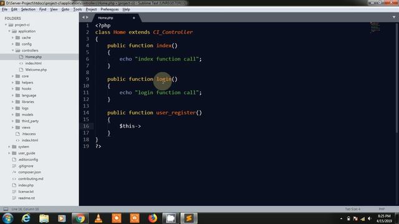The width and height of the screenshot is (399, 224).
Task: Open the .gitignore file
Action: tap(26, 166)
